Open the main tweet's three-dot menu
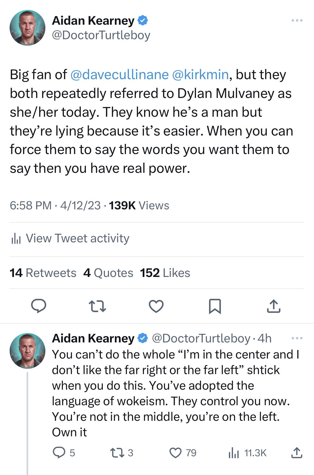 pyautogui.click(x=297, y=20)
